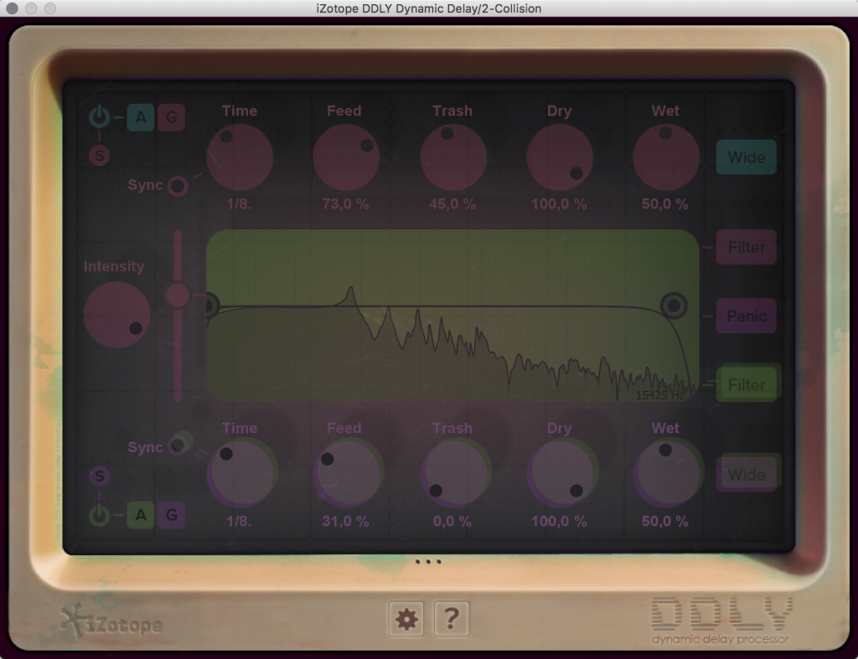Viewport: 858px width, 659px height.
Task: Click the top Trash knob
Action: click(x=452, y=157)
